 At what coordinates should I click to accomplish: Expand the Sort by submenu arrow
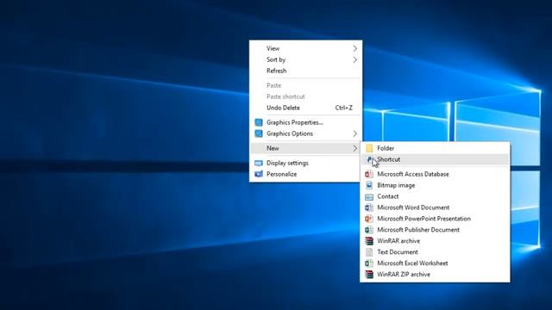pos(354,59)
